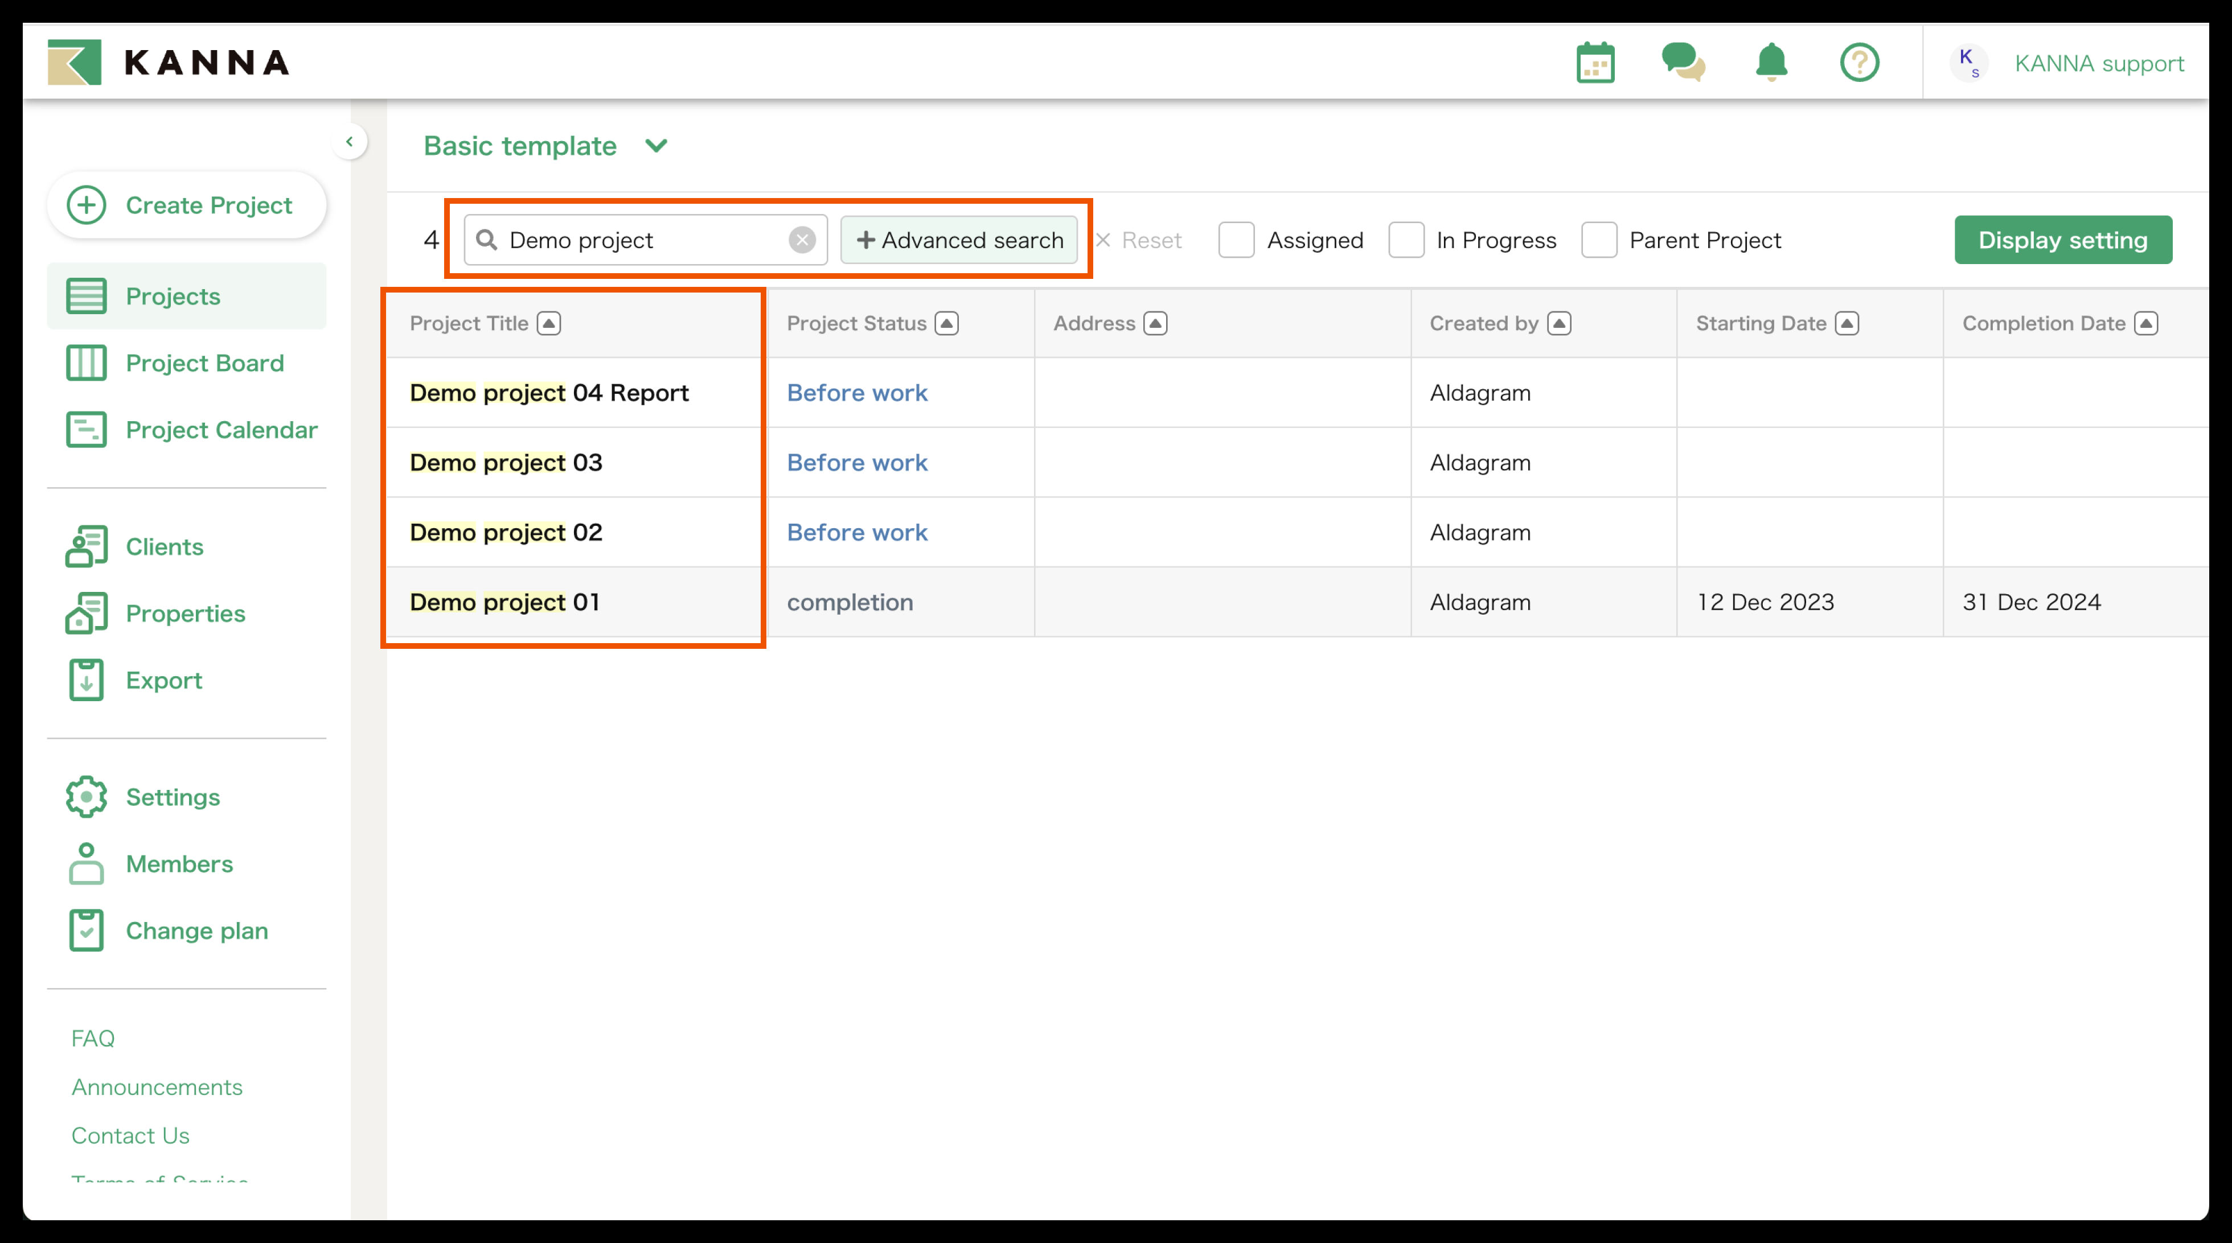The image size is (2232, 1243).
Task: Open Advanced search options
Action: (x=958, y=240)
